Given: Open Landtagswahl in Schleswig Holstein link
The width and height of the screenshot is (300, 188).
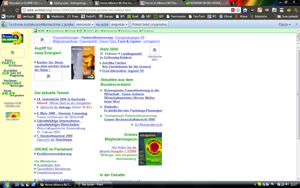Looking at the screenshot, I should tap(121, 56).
